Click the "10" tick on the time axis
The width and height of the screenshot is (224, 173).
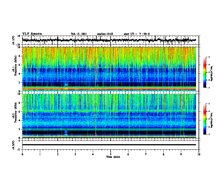click(x=199, y=154)
